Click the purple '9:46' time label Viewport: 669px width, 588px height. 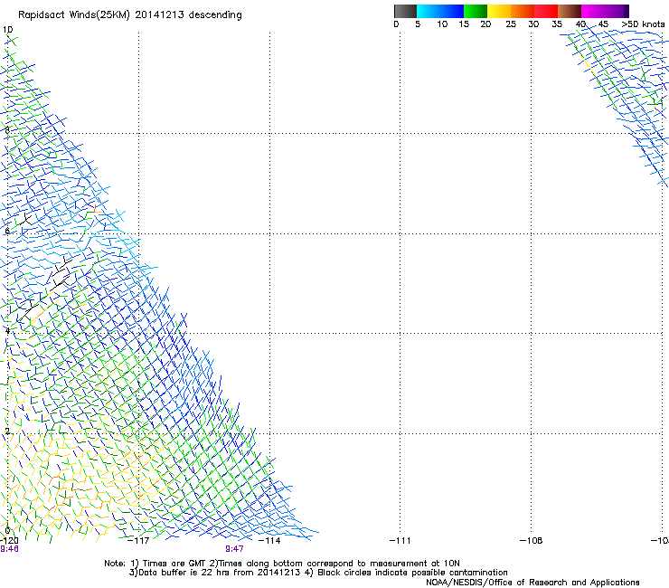9,549
